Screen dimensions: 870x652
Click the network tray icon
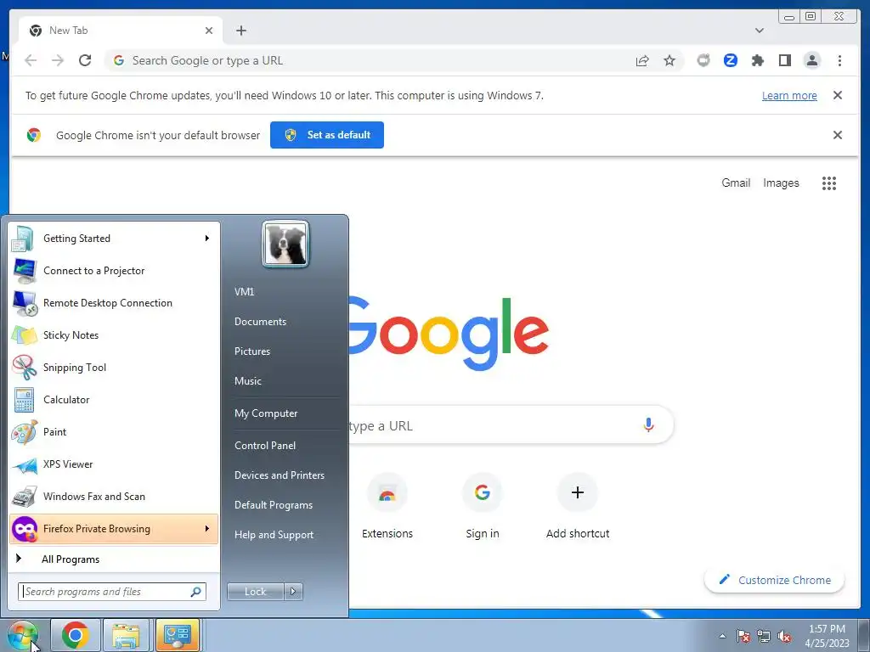click(764, 637)
